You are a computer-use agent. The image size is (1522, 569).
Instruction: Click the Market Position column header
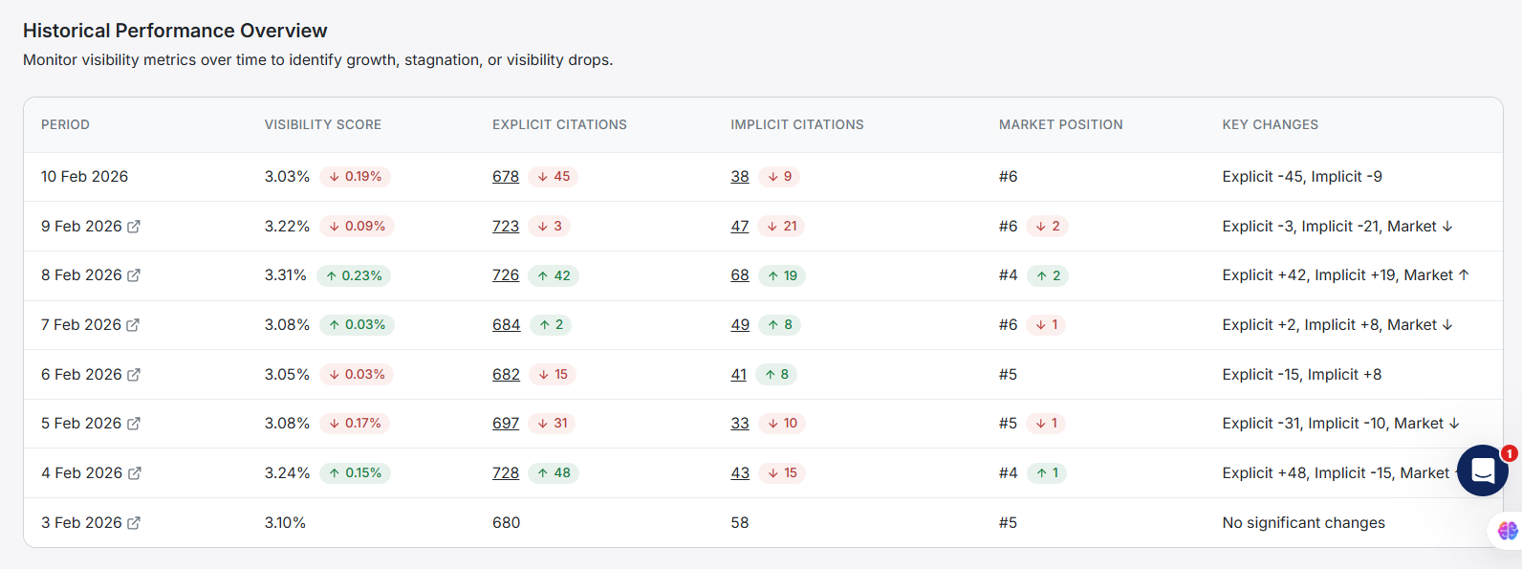tap(1060, 125)
